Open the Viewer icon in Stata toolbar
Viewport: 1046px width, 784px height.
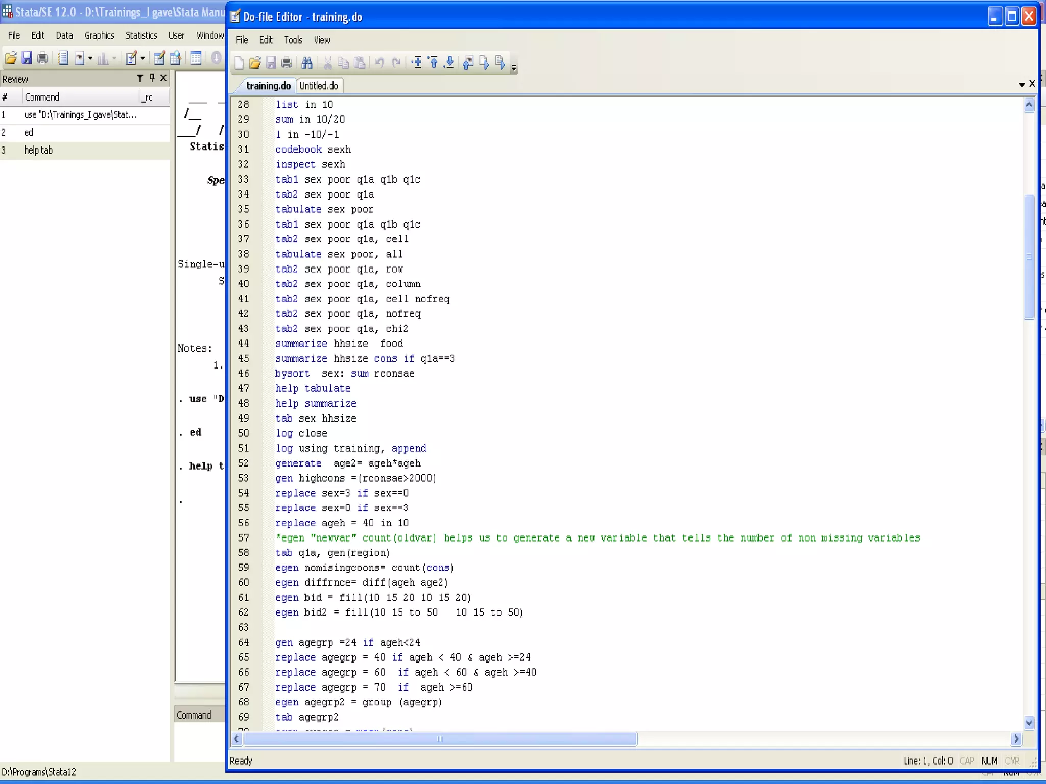(x=79, y=58)
